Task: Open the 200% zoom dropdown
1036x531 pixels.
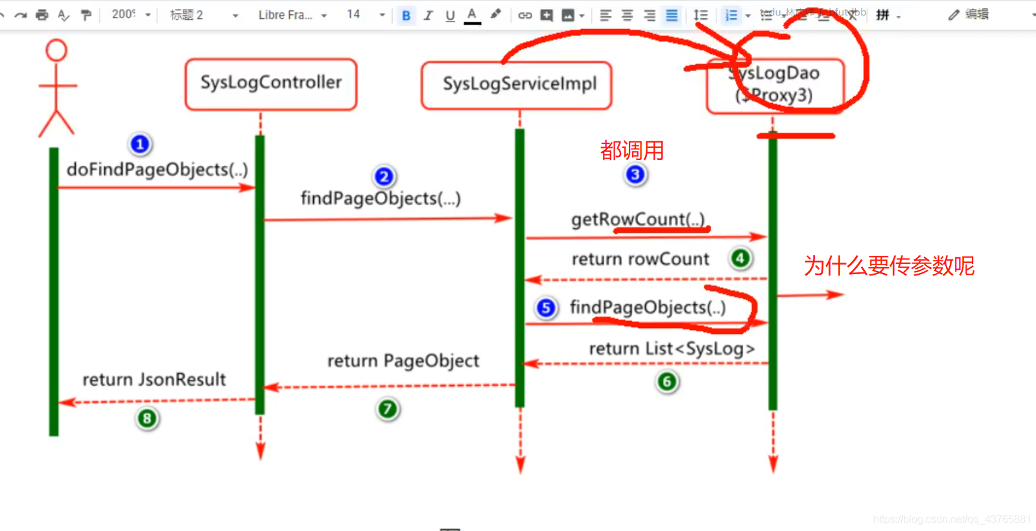Action: (x=131, y=14)
